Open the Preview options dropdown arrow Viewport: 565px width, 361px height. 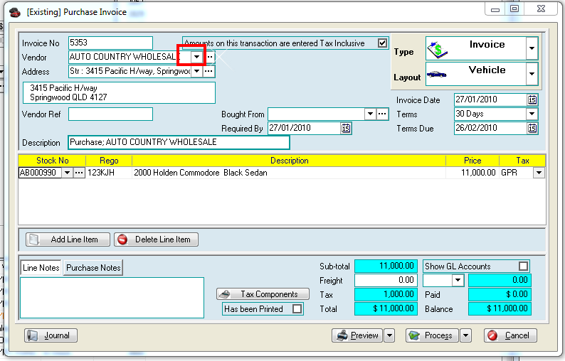pyautogui.click(x=389, y=335)
